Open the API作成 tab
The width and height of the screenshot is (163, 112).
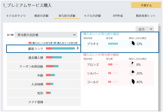118,16
